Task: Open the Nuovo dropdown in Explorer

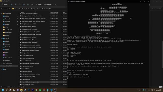Action: 5,4
